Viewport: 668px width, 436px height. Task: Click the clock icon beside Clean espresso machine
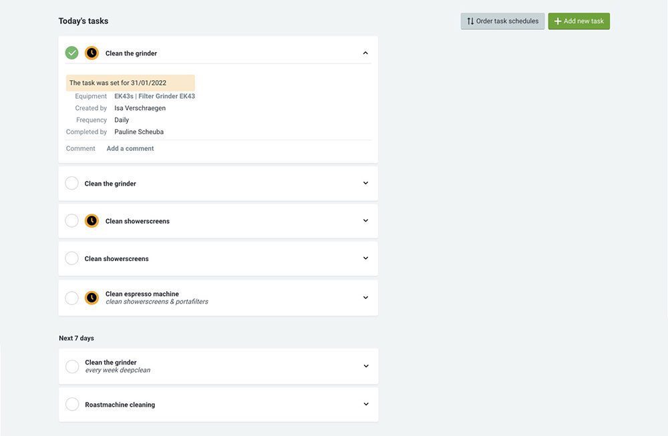coord(92,298)
